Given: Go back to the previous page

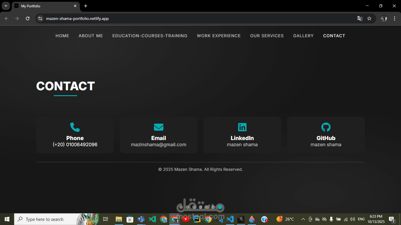Looking at the screenshot, I should (6, 18).
